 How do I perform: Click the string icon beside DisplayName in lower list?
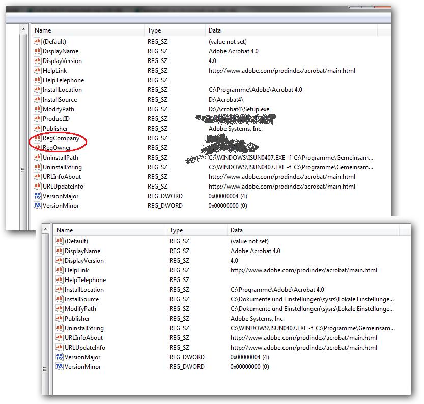pos(59,251)
